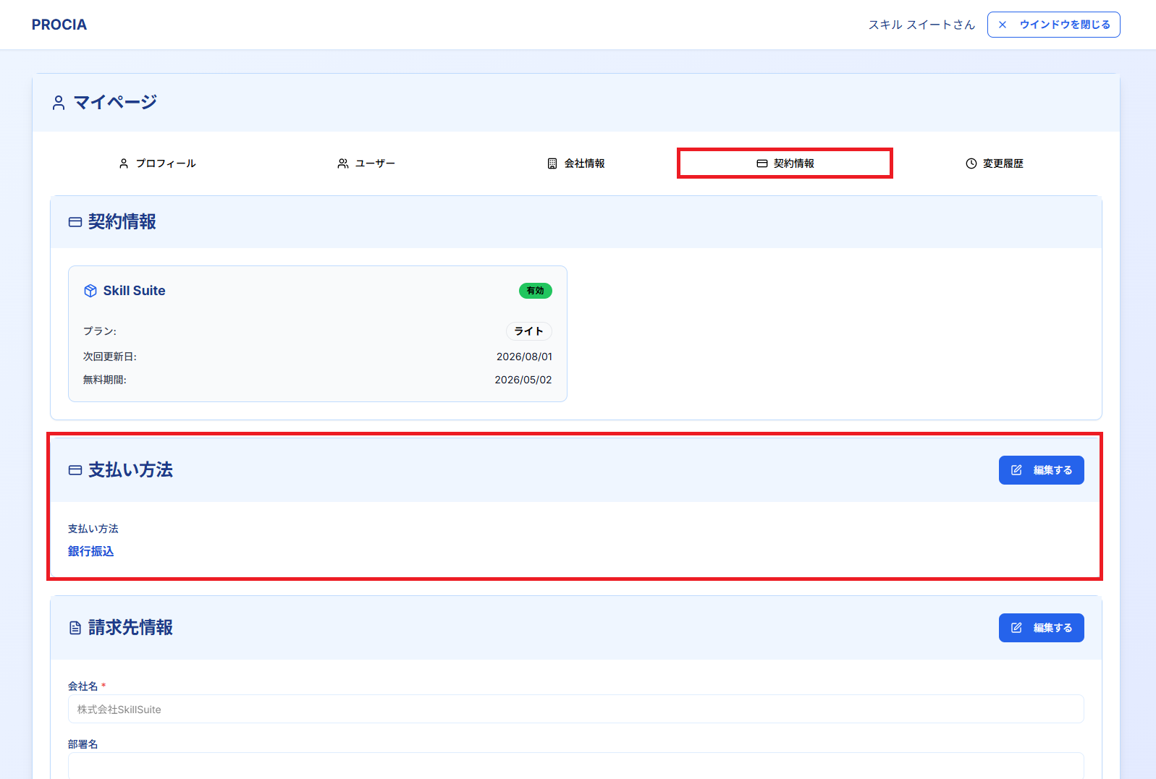This screenshot has height=779, width=1156.
Task: Close the window with ウインドウを閉じる
Action: coord(1053,25)
